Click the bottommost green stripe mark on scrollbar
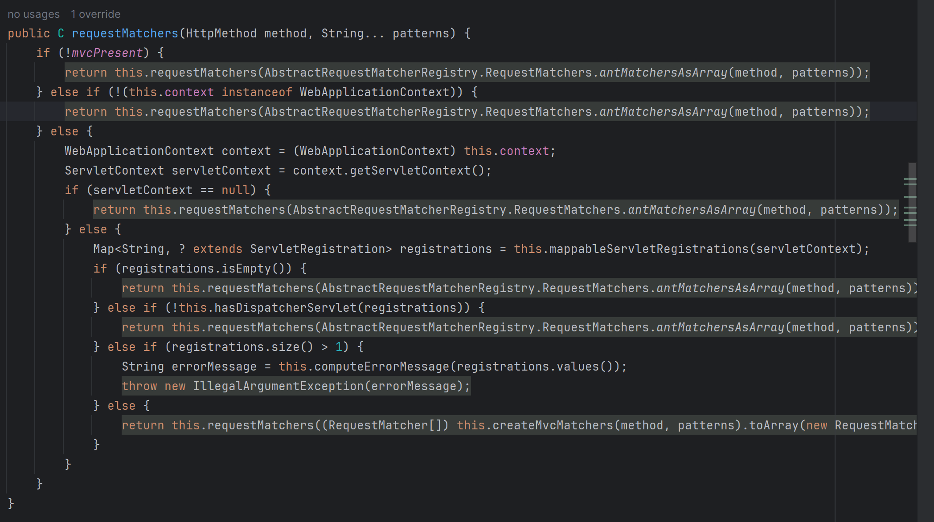Image resolution: width=934 pixels, height=522 pixels. [x=910, y=225]
